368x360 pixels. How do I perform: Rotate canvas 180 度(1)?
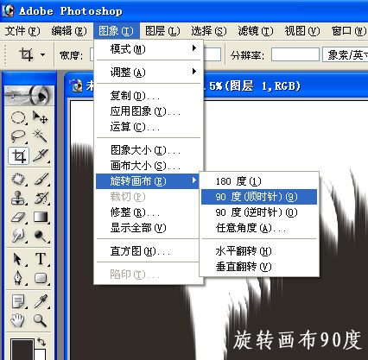tap(259, 181)
